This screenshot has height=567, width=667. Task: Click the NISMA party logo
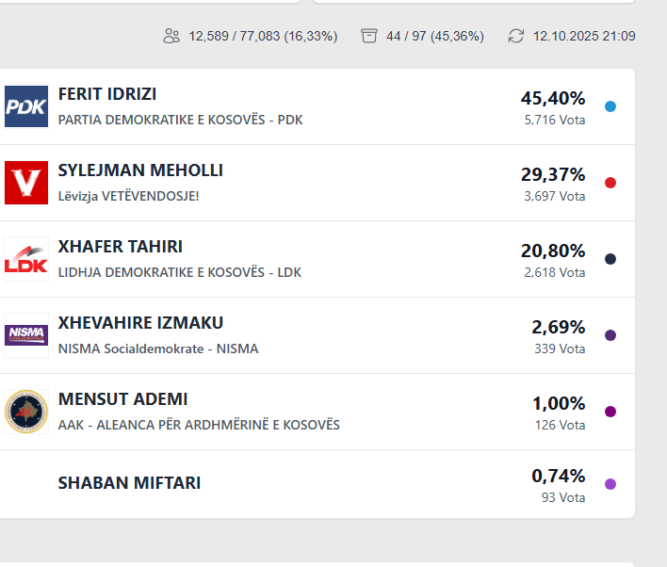(26, 335)
